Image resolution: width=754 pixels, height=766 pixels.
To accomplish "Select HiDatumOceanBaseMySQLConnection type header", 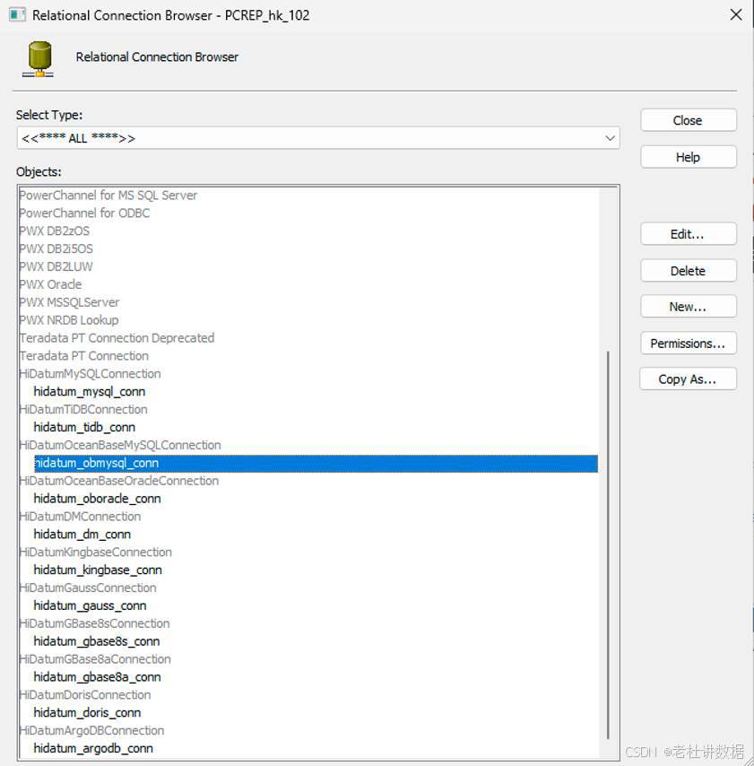I will pyautogui.click(x=119, y=445).
